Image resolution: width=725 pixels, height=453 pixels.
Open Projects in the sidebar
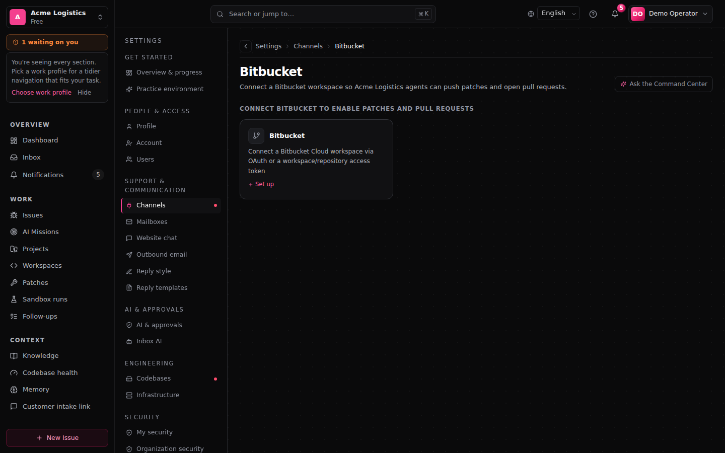tap(57, 249)
